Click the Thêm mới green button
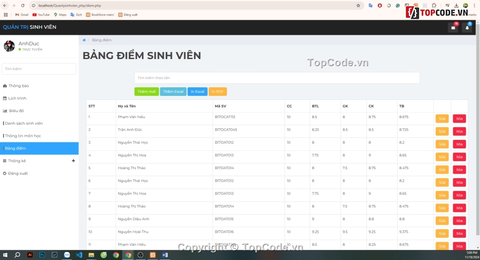 point(147,91)
